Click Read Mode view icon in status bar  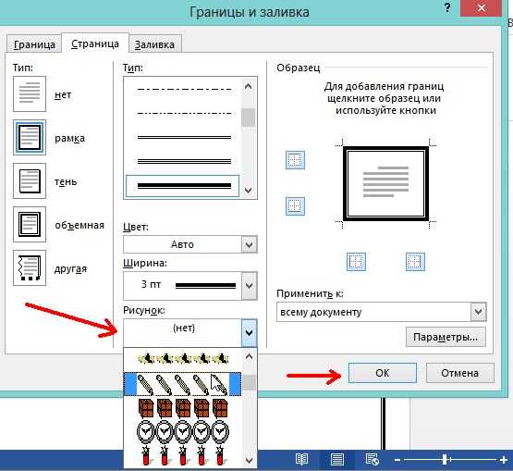[x=301, y=460]
